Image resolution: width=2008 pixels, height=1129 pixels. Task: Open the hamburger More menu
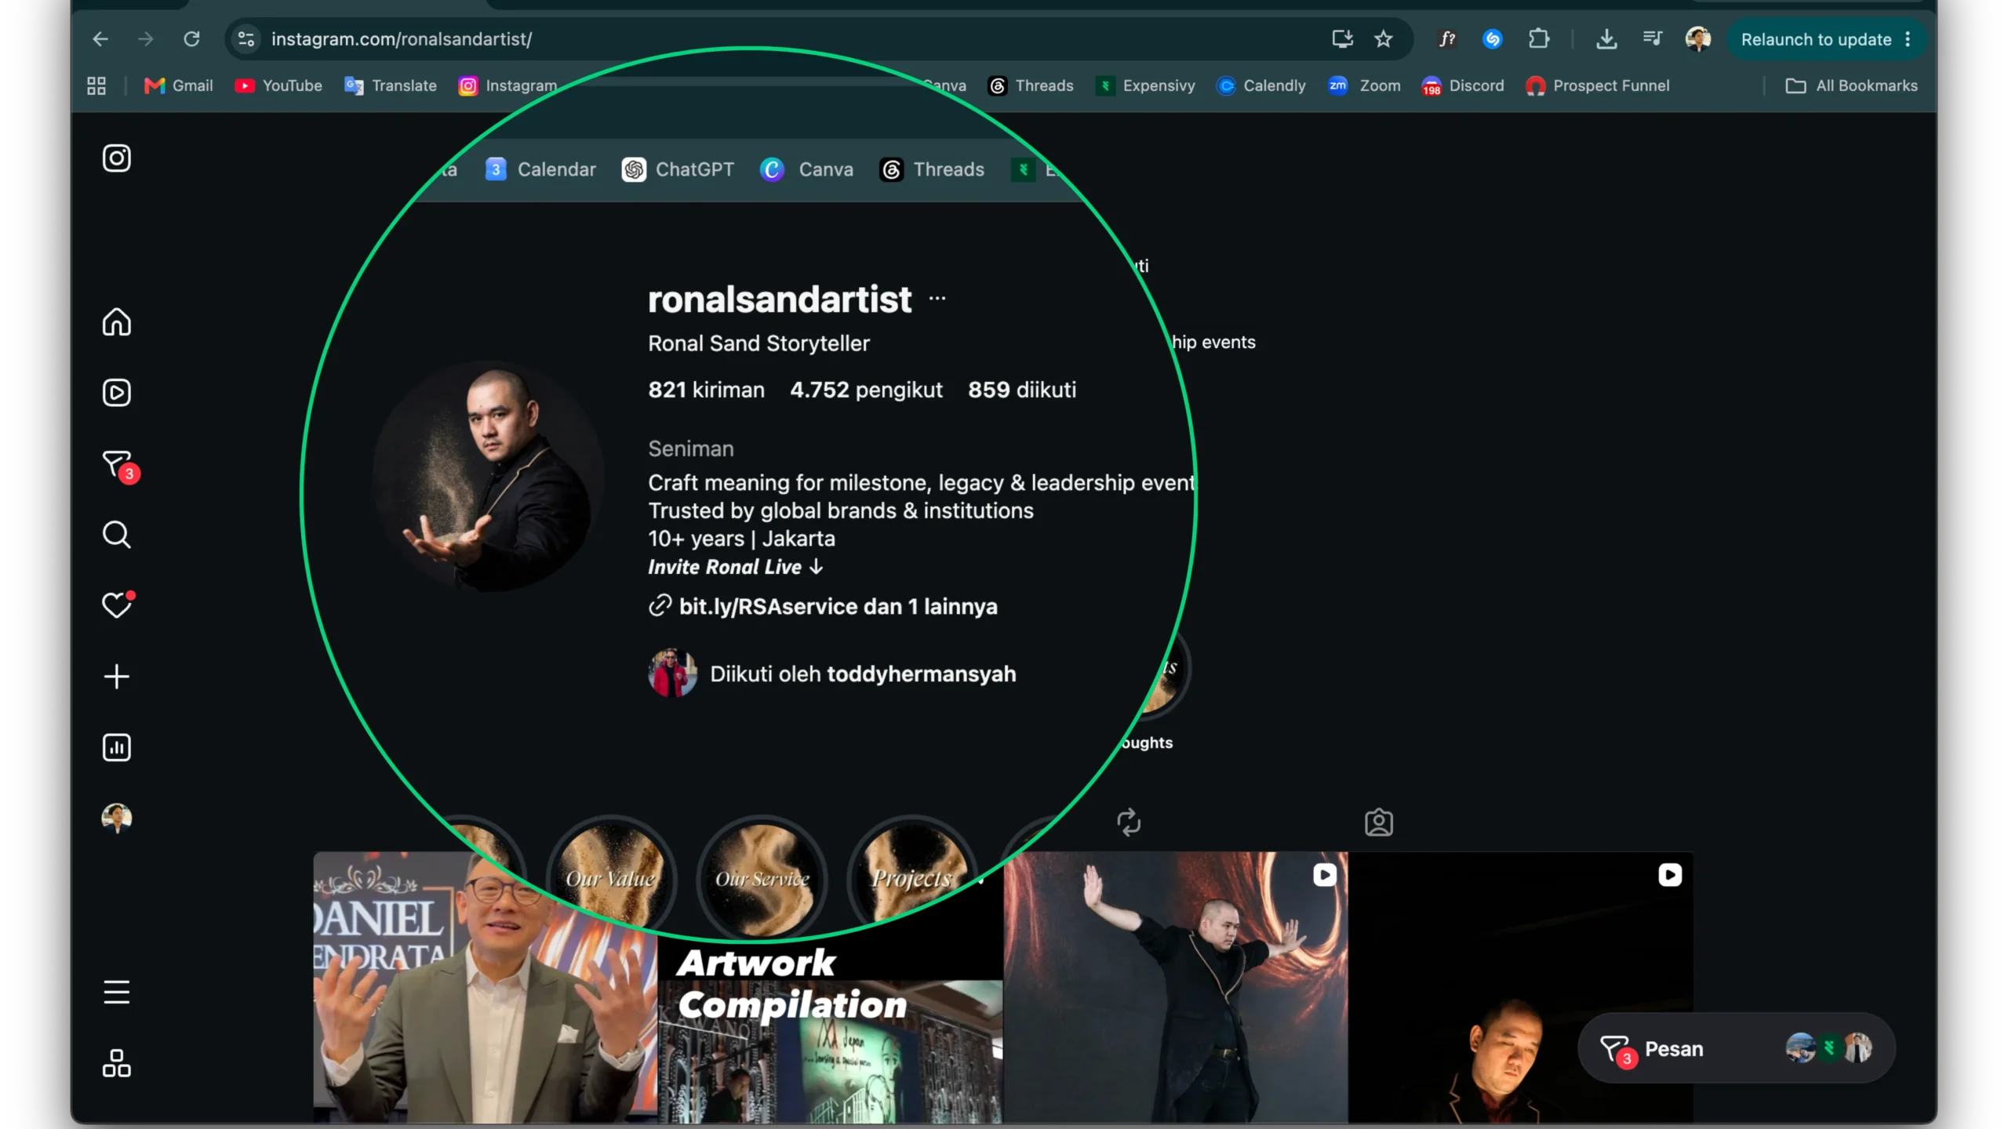click(117, 993)
